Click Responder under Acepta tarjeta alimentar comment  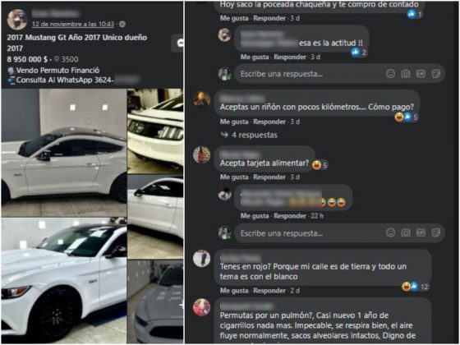tap(269, 177)
